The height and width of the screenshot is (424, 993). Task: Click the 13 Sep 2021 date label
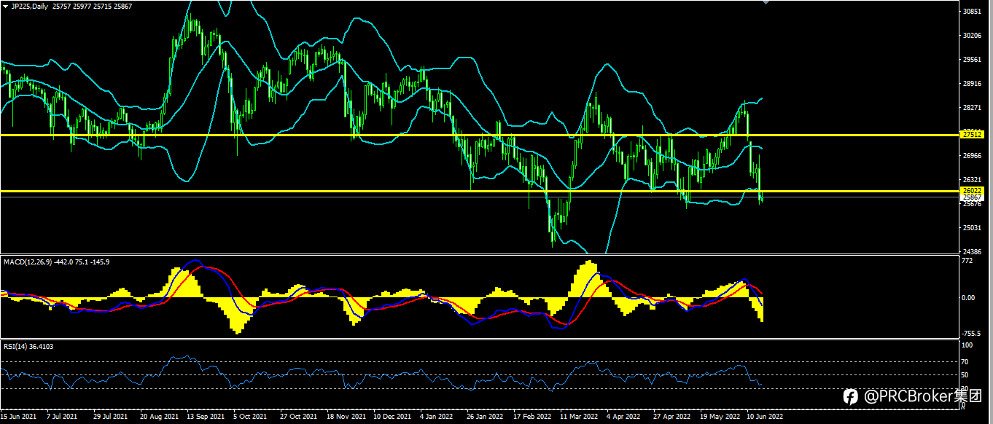click(x=206, y=417)
